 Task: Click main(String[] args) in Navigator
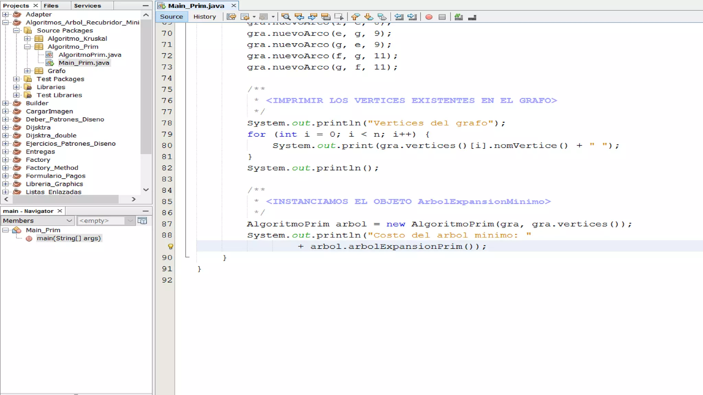tap(69, 238)
